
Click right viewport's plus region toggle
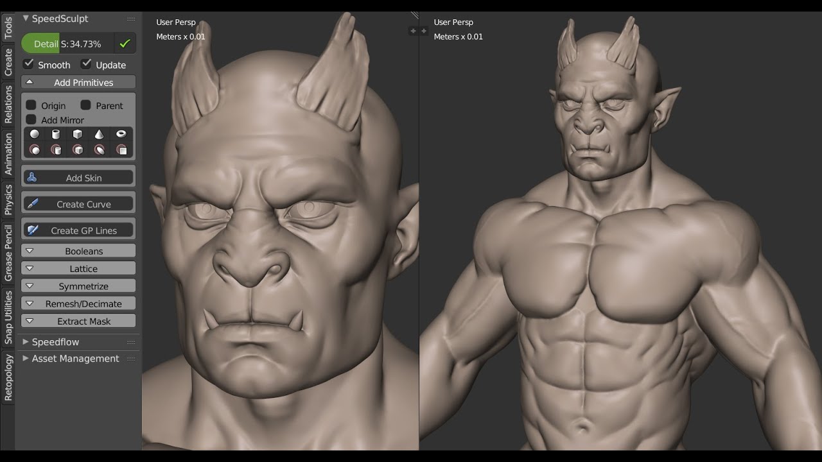coord(424,31)
